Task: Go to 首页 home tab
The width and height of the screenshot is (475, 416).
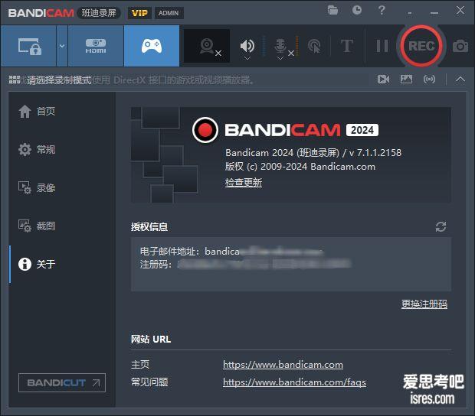Action: (37, 111)
